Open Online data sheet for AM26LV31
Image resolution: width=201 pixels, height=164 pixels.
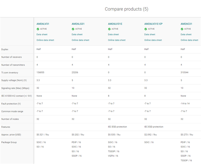45,40
